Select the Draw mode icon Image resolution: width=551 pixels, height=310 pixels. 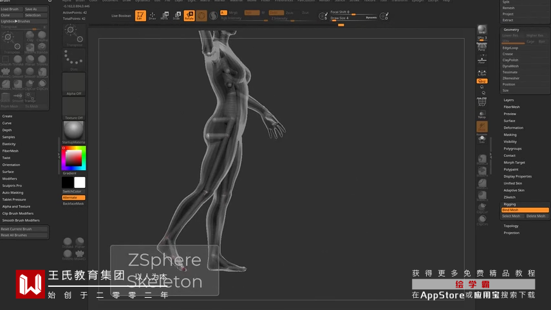[152, 15]
